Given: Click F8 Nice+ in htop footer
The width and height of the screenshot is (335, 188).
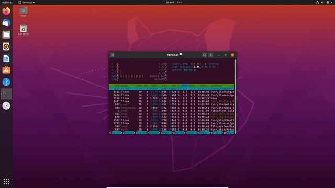Looking at the screenshot, I should pyautogui.click(x=203, y=133).
